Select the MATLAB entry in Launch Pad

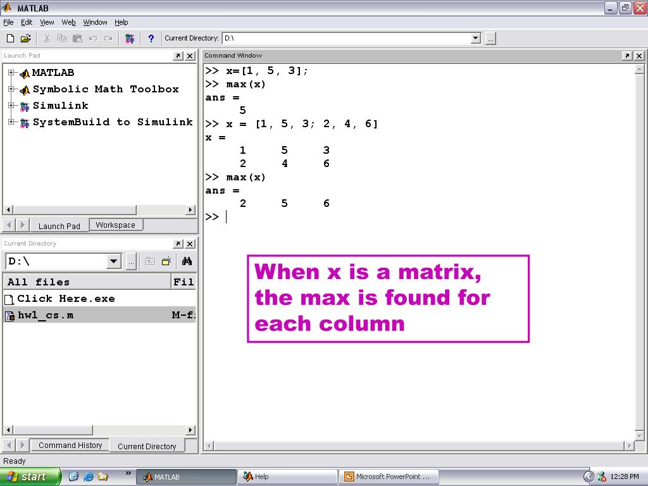(53, 73)
